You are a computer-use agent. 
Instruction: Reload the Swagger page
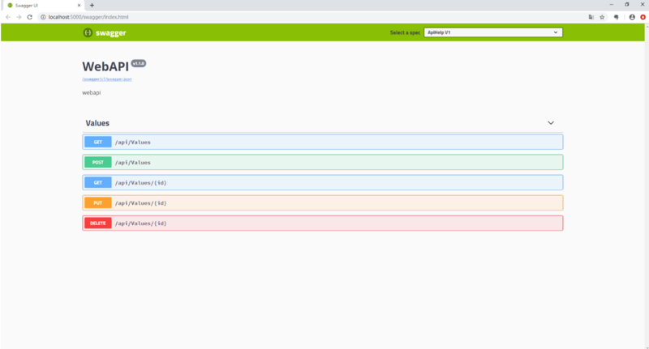[x=30, y=17]
